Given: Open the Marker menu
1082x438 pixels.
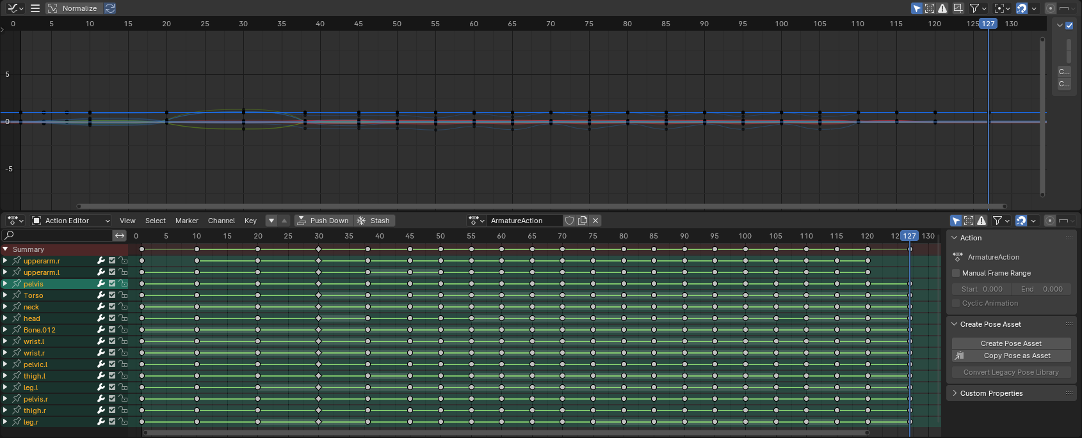Looking at the screenshot, I should (186, 221).
